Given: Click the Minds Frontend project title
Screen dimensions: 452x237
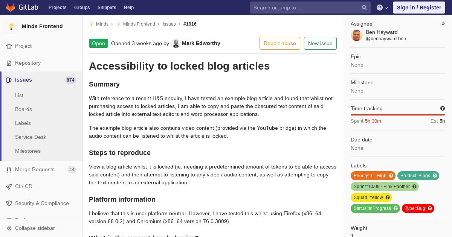Looking at the screenshot, I should coord(42,26).
